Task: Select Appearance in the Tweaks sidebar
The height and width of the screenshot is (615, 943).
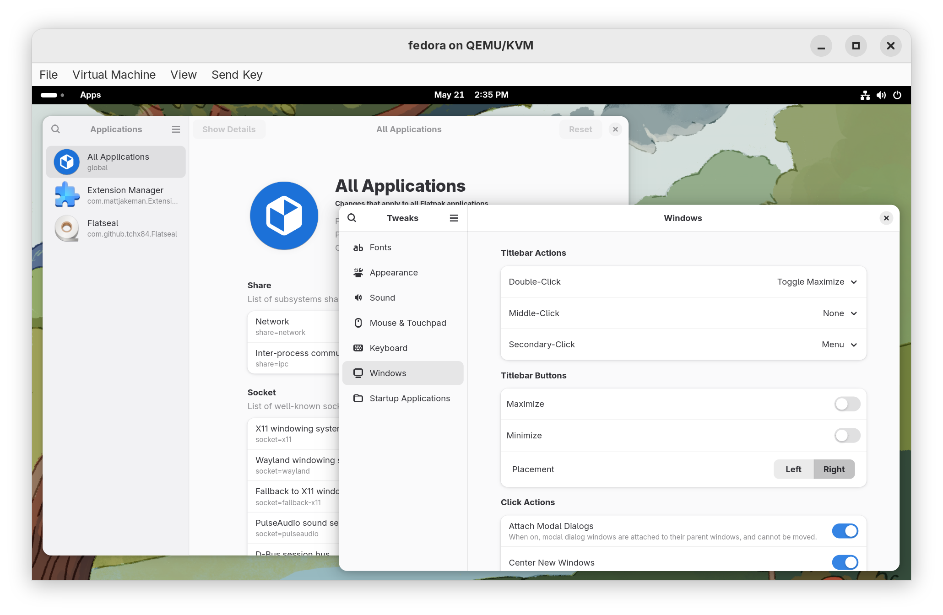Action: (403, 273)
